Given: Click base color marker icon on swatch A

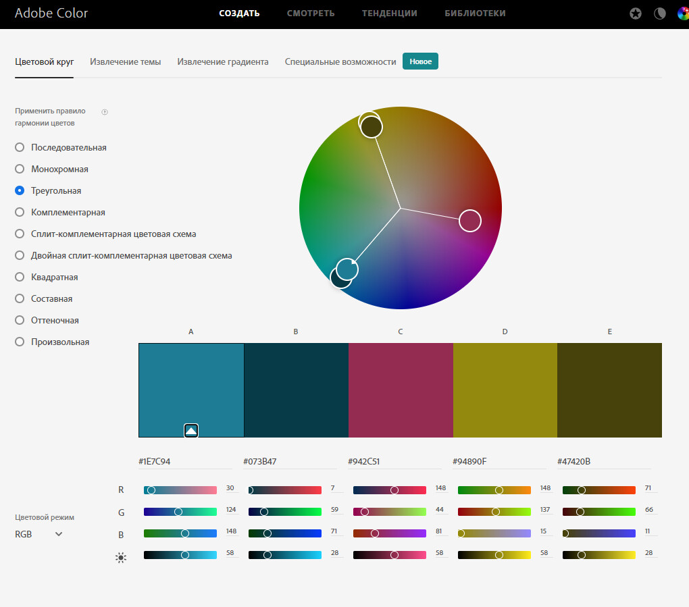Looking at the screenshot, I should point(191,431).
